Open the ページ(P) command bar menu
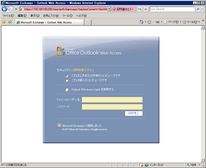Viewport: 206px width, 168px height. [x=173, y=22]
